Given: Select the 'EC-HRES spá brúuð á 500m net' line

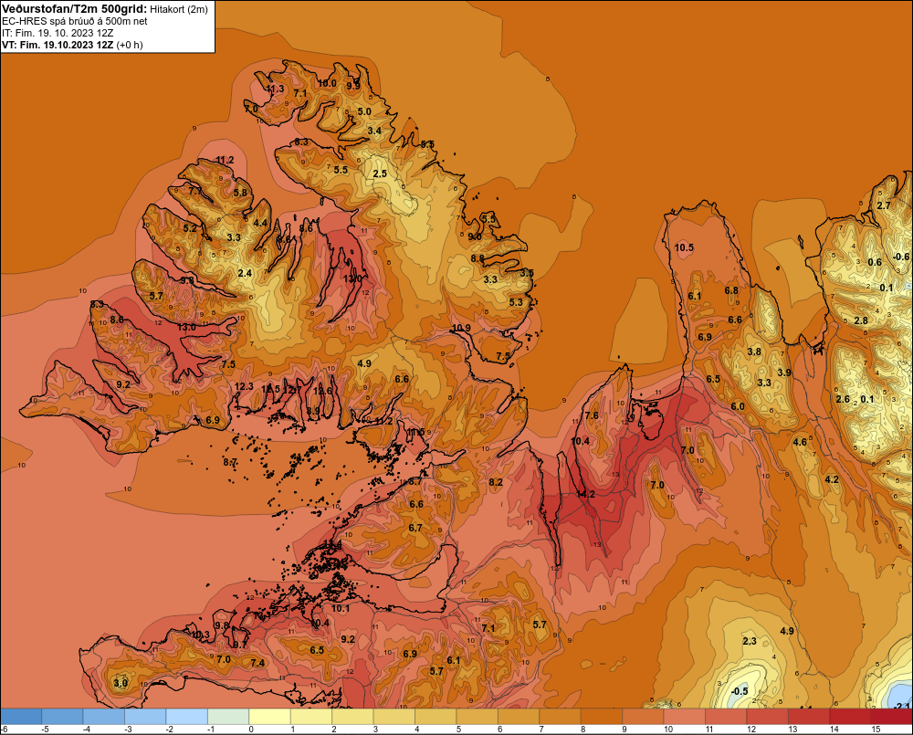Looking at the screenshot, I should click(75, 21).
